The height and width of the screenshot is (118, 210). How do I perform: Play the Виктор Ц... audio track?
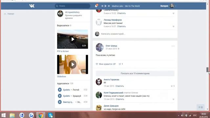coord(60,102)
